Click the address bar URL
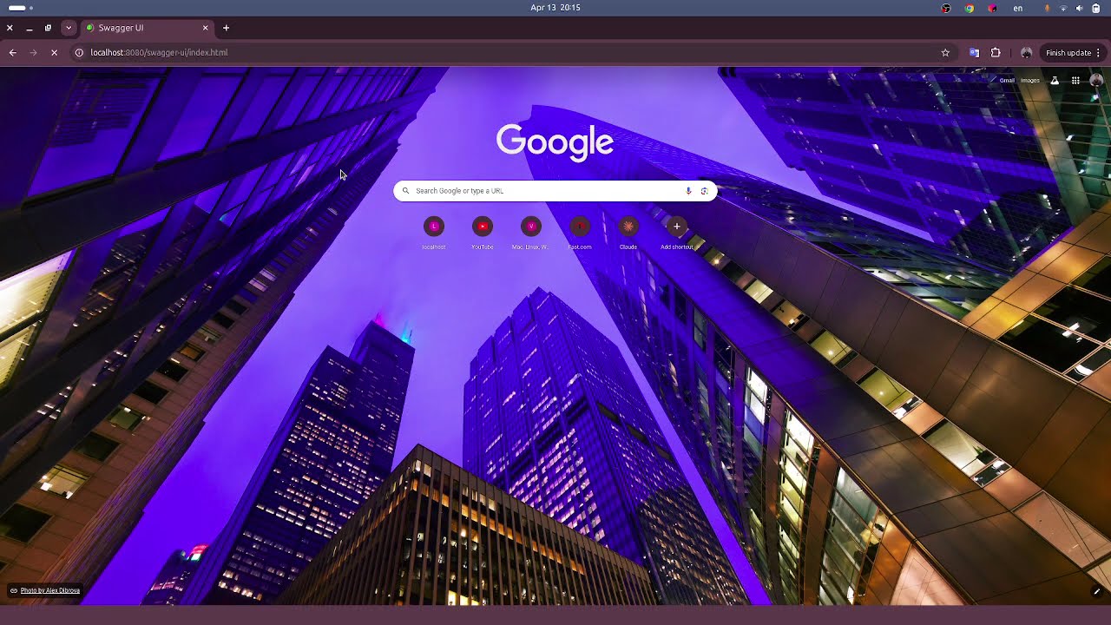 pos(159,53)
